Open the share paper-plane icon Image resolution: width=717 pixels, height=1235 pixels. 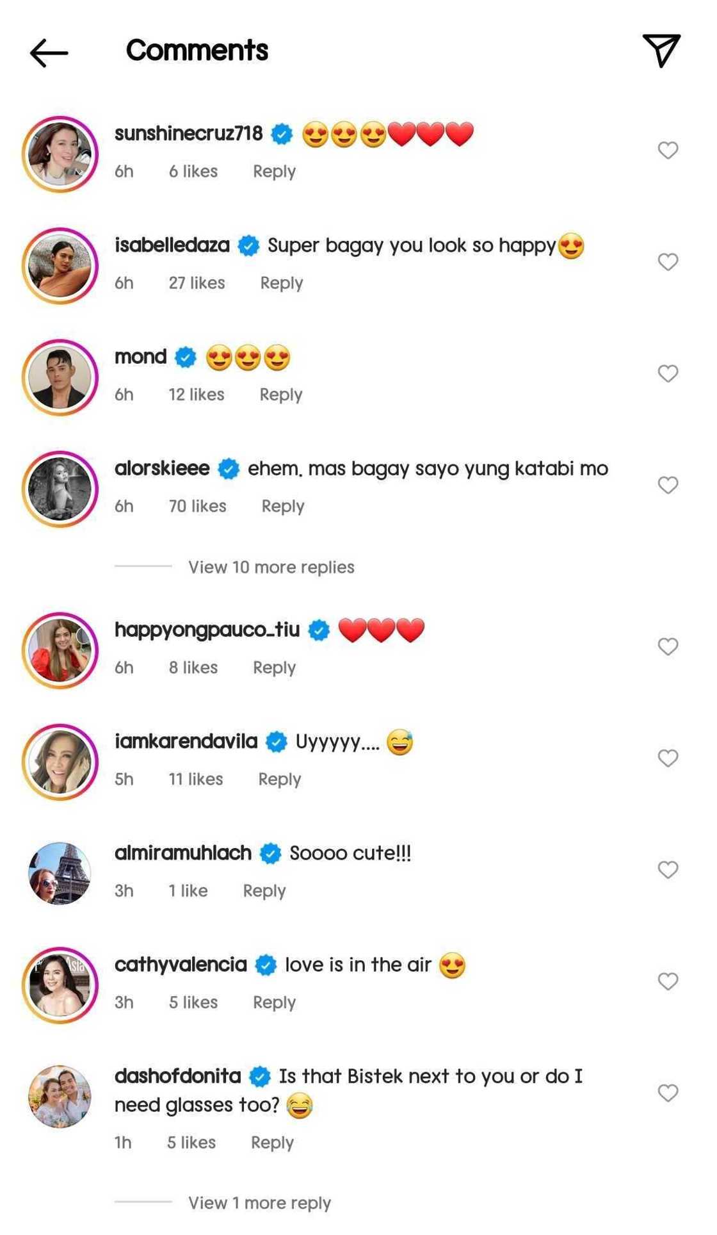click(661, 51)
